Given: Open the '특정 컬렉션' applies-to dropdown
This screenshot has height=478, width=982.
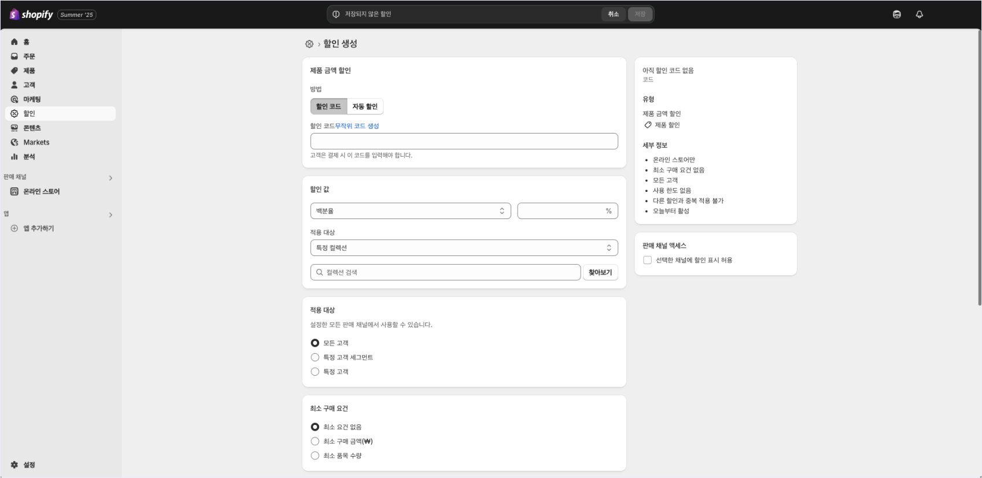Looking at the screenshot, I should [x=464, y=248].
